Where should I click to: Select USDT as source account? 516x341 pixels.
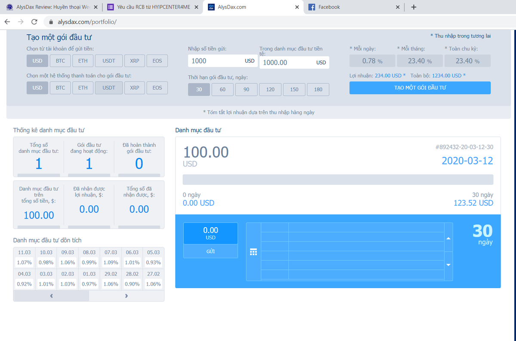(x=109, y=61)
